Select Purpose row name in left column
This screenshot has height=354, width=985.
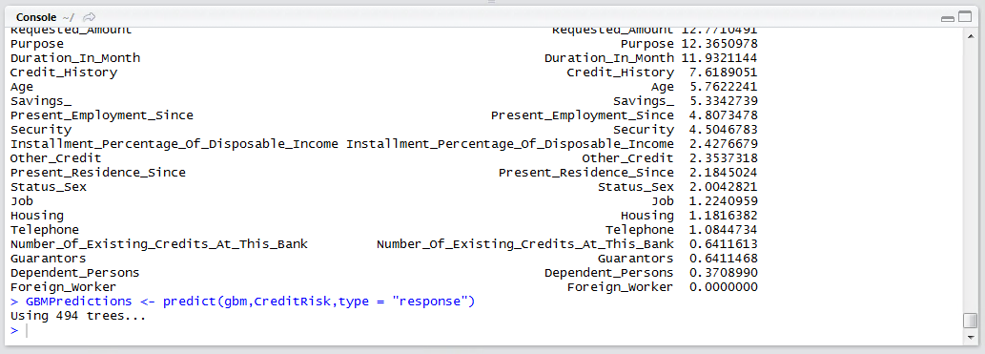click(37, 44)
